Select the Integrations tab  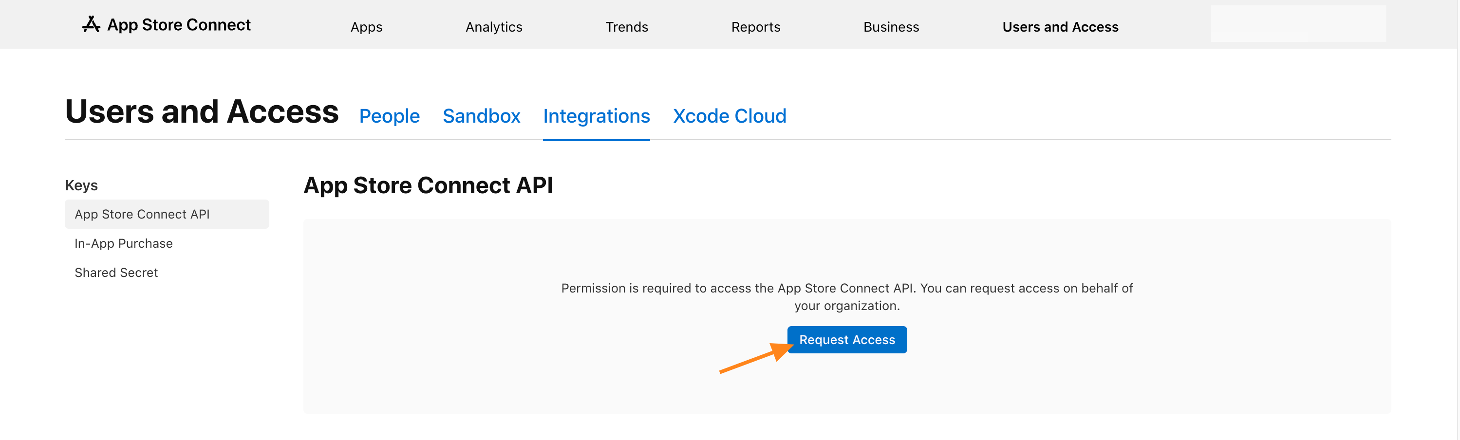(596, 115)
